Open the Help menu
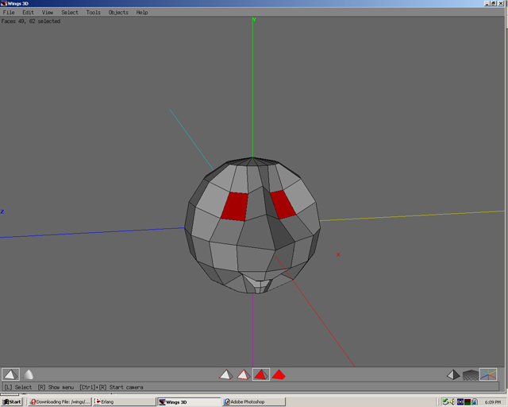This screenshot has width=508, height=407. coord(142,13)
